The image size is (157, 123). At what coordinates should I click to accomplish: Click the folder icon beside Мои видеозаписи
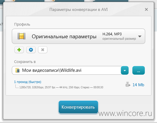coord(17,70)
